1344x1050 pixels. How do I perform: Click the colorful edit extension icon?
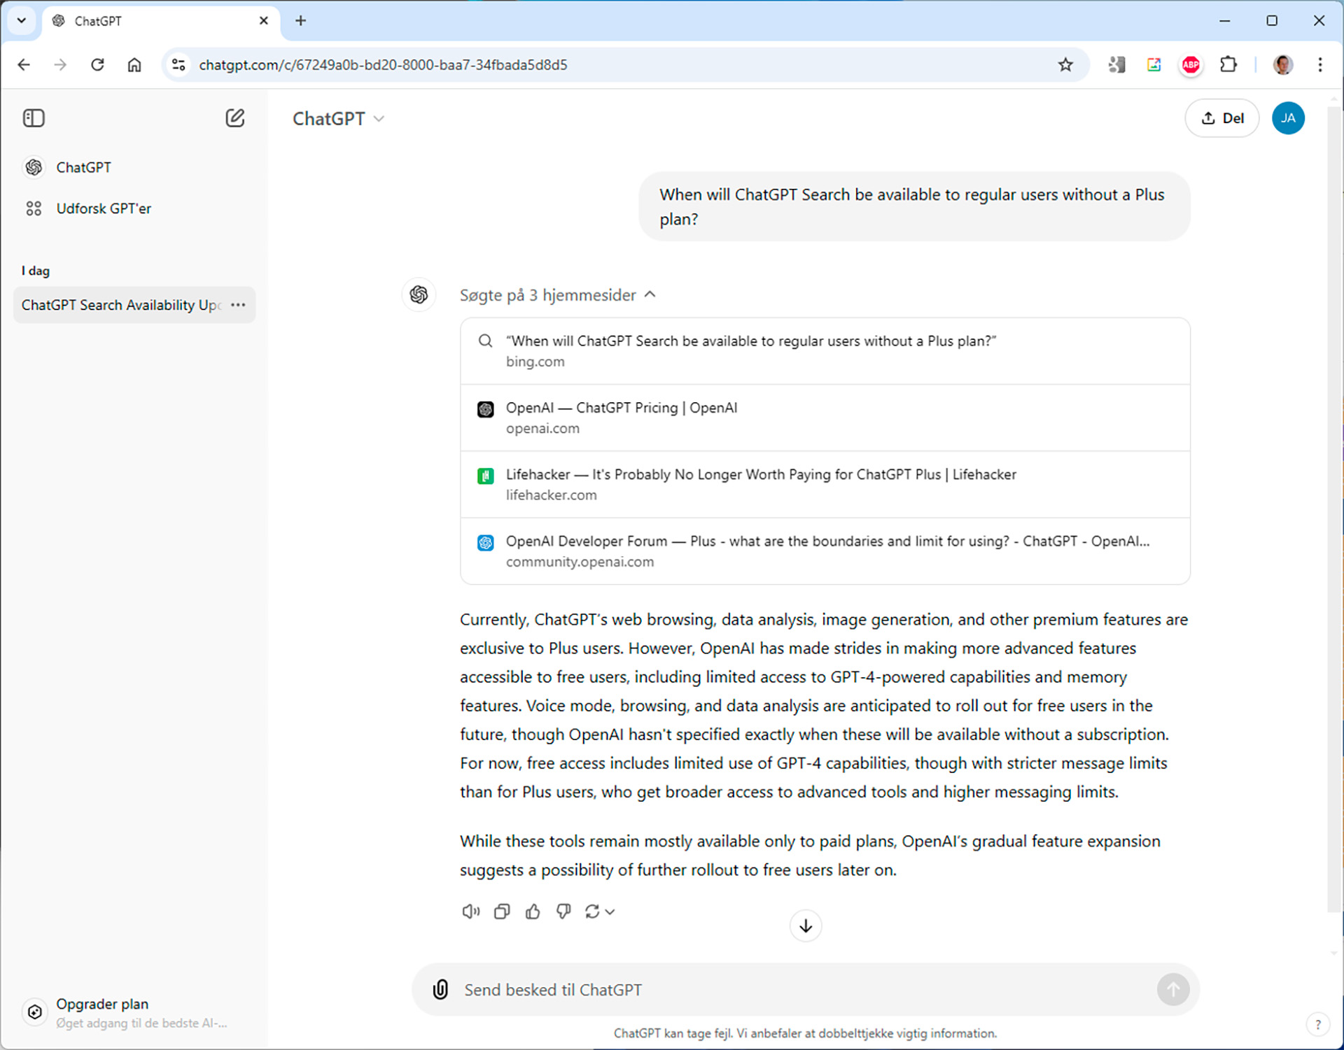[x=1154, y=64]
